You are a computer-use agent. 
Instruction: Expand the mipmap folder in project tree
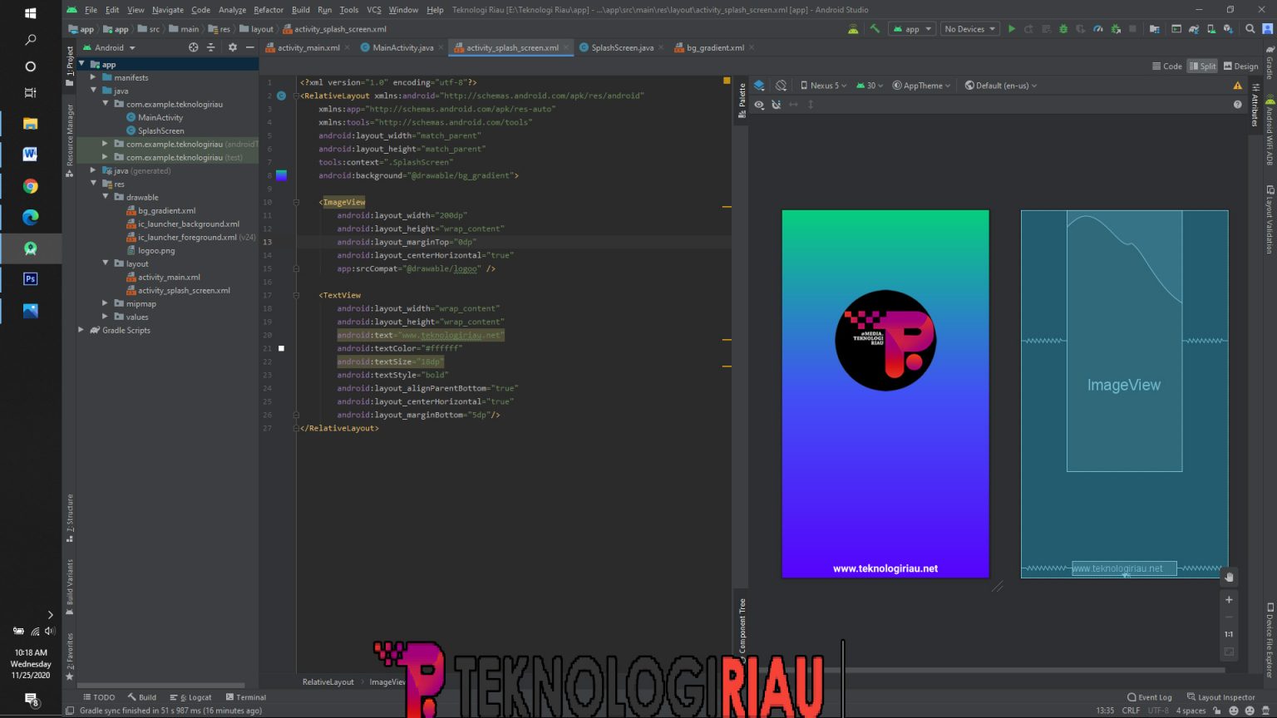point(106,303)
